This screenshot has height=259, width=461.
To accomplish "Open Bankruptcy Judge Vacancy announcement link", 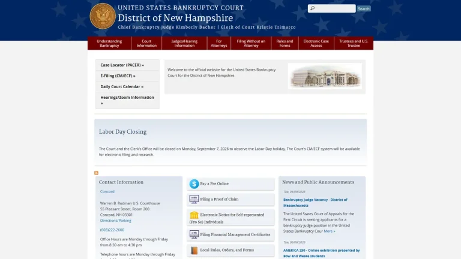I will [315, 203].
